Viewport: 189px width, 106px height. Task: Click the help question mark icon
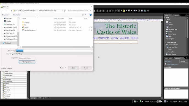pos(91,15)
